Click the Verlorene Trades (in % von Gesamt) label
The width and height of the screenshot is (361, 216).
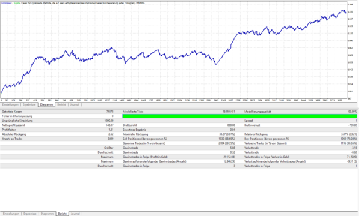tap(266, 143)
